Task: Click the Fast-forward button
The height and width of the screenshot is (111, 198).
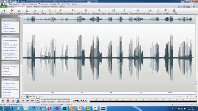Action: [x=32, y=101]
